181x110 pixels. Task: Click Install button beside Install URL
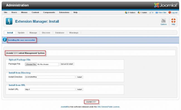(x=80, y=89)
